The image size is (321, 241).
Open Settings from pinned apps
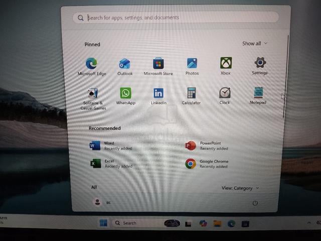[260, 66]
